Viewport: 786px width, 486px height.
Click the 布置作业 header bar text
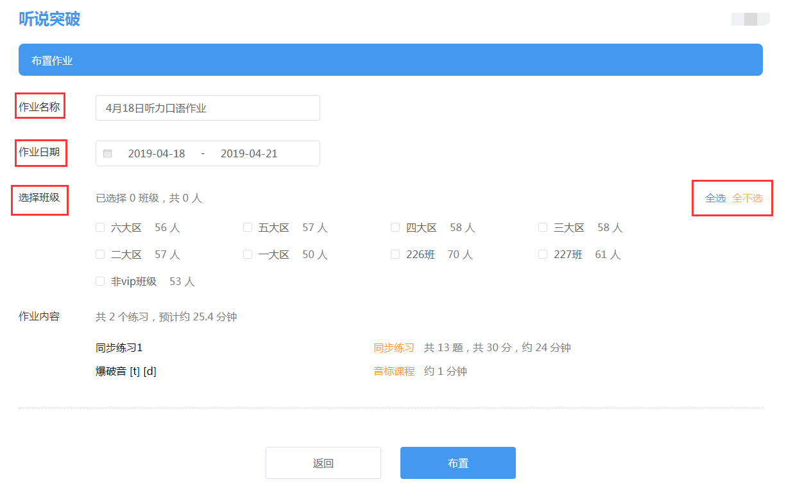(52, 60)
